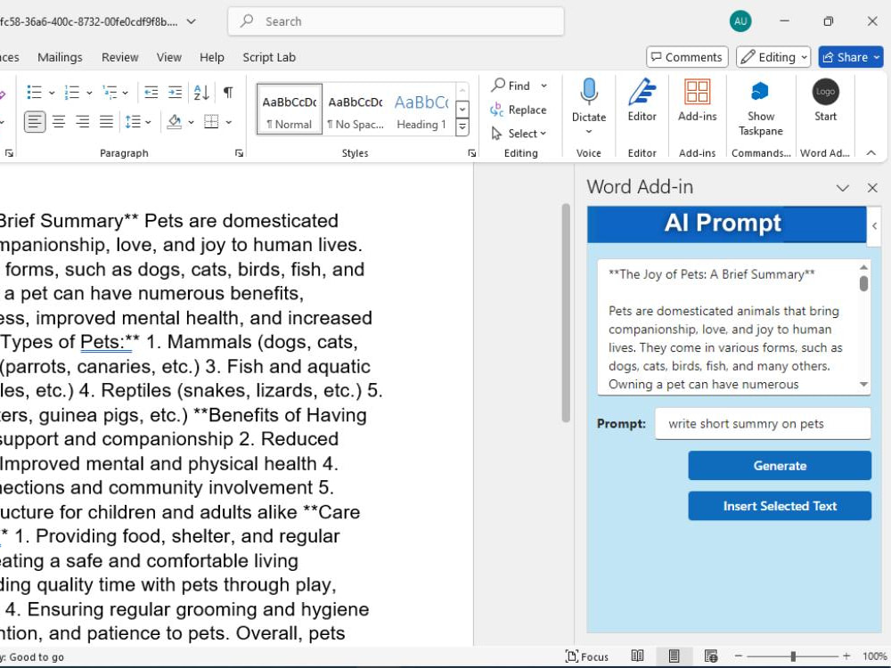Open the Select dropdown
This screenshot has height=668, width=891.
click(519, 134)
